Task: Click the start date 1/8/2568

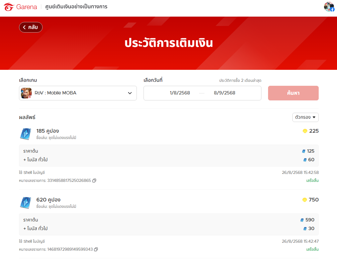Action: click(180, 93)
